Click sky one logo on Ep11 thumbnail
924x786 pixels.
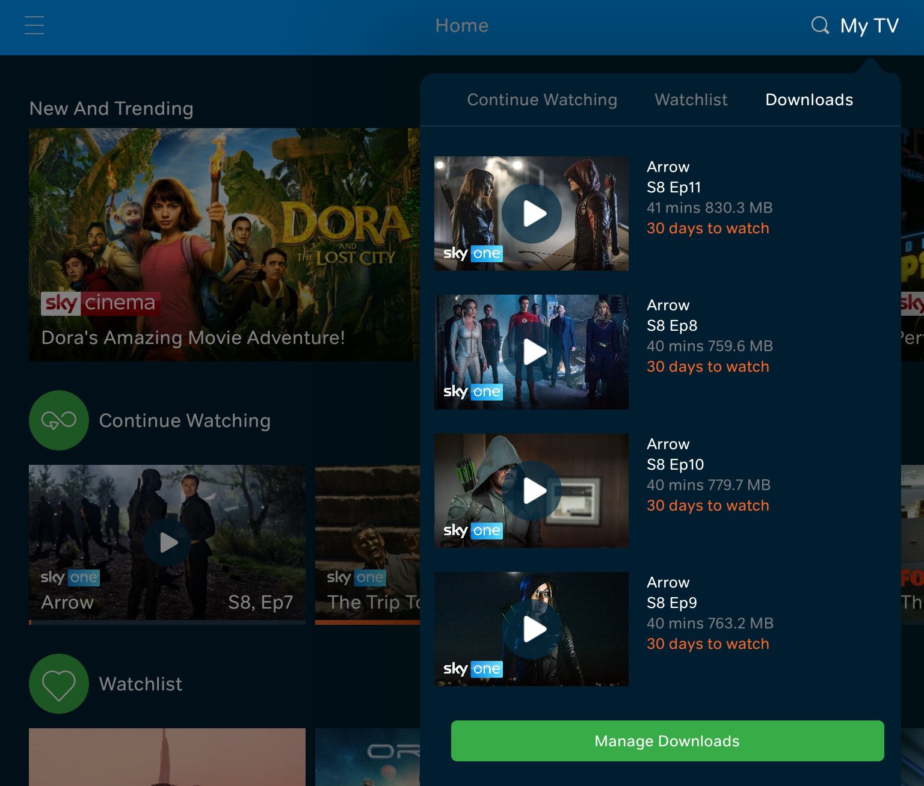[473, 253]
